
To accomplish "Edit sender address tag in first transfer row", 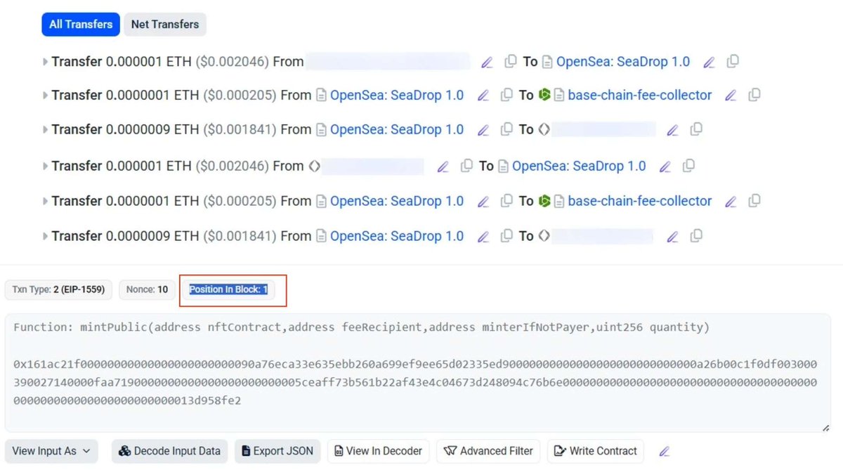I will click(487, 63).
